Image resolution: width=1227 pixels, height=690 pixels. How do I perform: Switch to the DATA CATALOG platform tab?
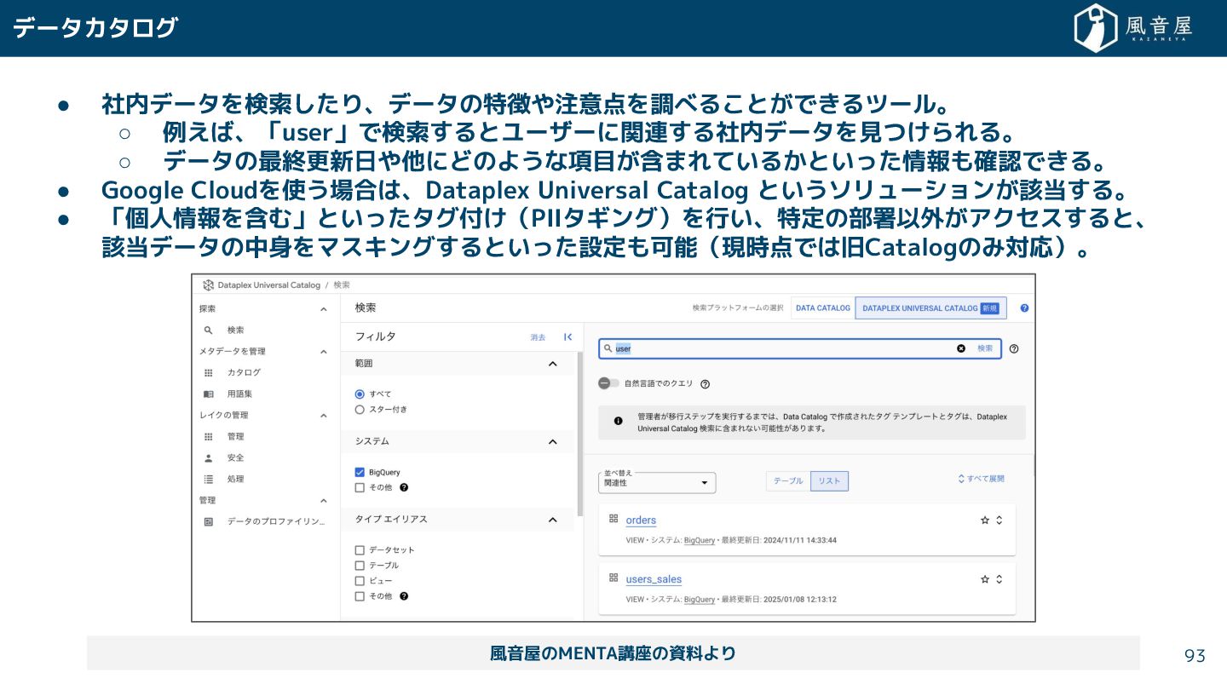coord(823,308)
